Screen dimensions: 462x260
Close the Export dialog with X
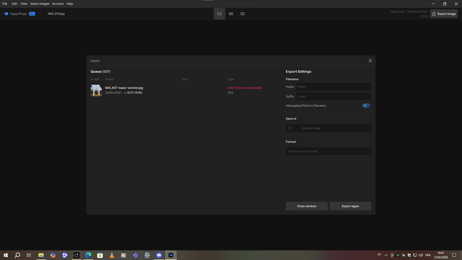point(370,61)
